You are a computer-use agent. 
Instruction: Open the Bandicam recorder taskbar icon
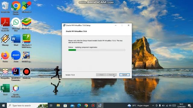(x=93, y=105)
